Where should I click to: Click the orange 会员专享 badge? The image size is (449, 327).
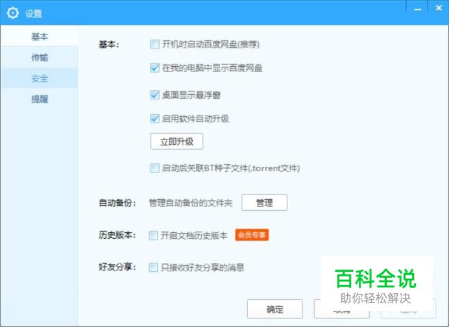[x=252, y=235]
